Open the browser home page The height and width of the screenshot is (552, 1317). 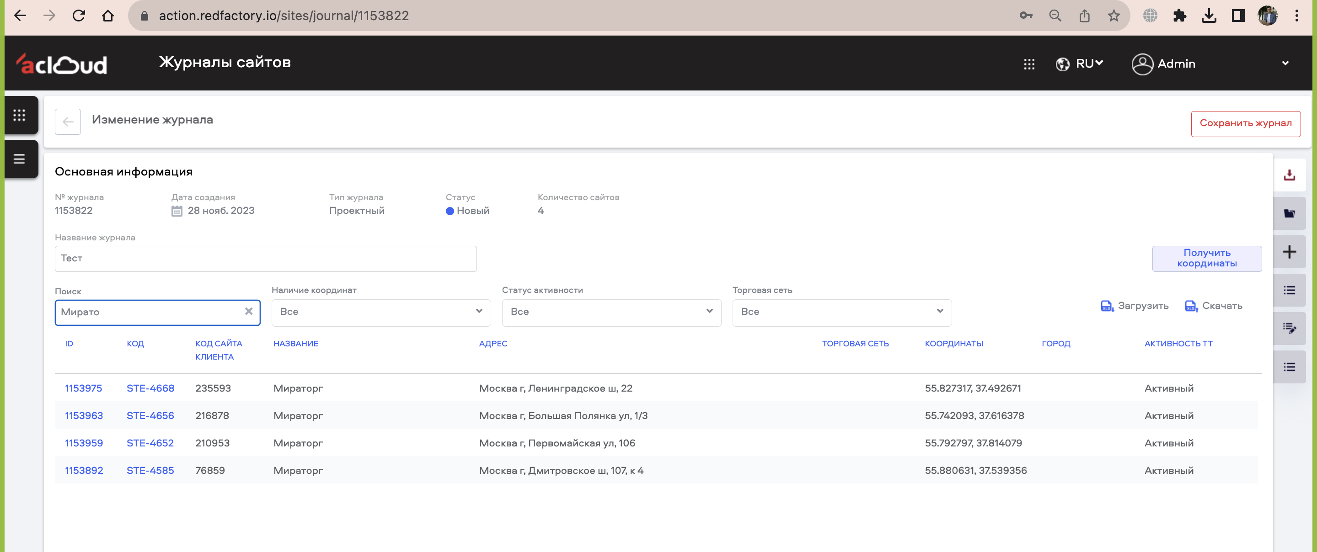(108, 16)
